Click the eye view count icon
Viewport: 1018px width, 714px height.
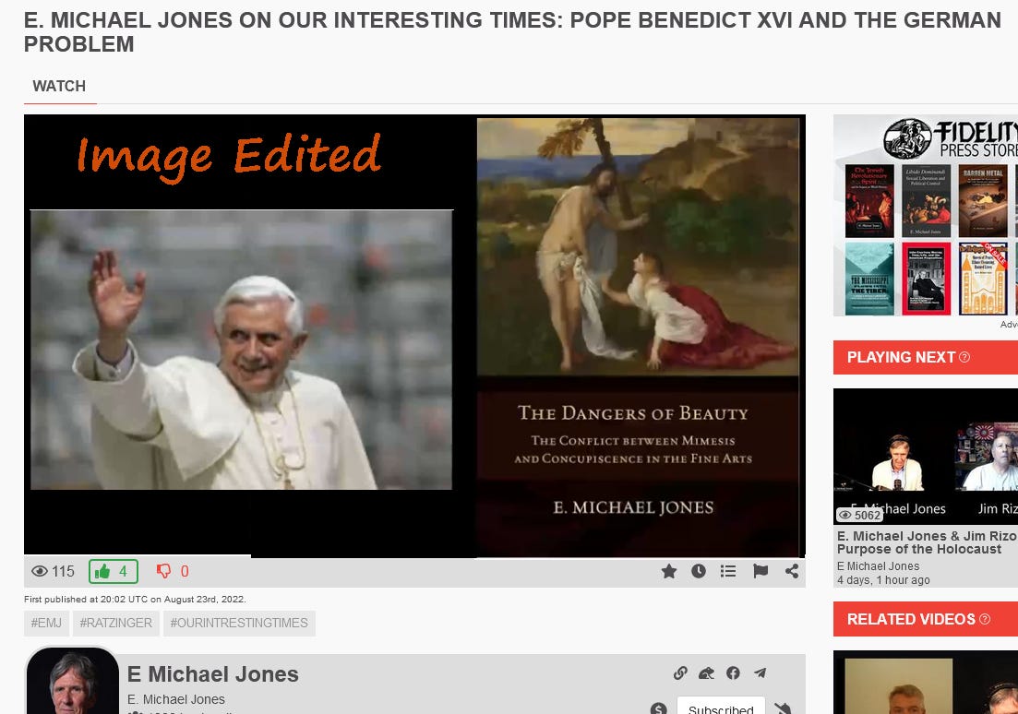(40, 571)
